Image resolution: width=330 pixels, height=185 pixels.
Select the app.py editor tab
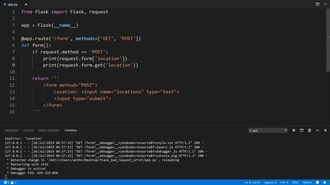click(15, 4)
